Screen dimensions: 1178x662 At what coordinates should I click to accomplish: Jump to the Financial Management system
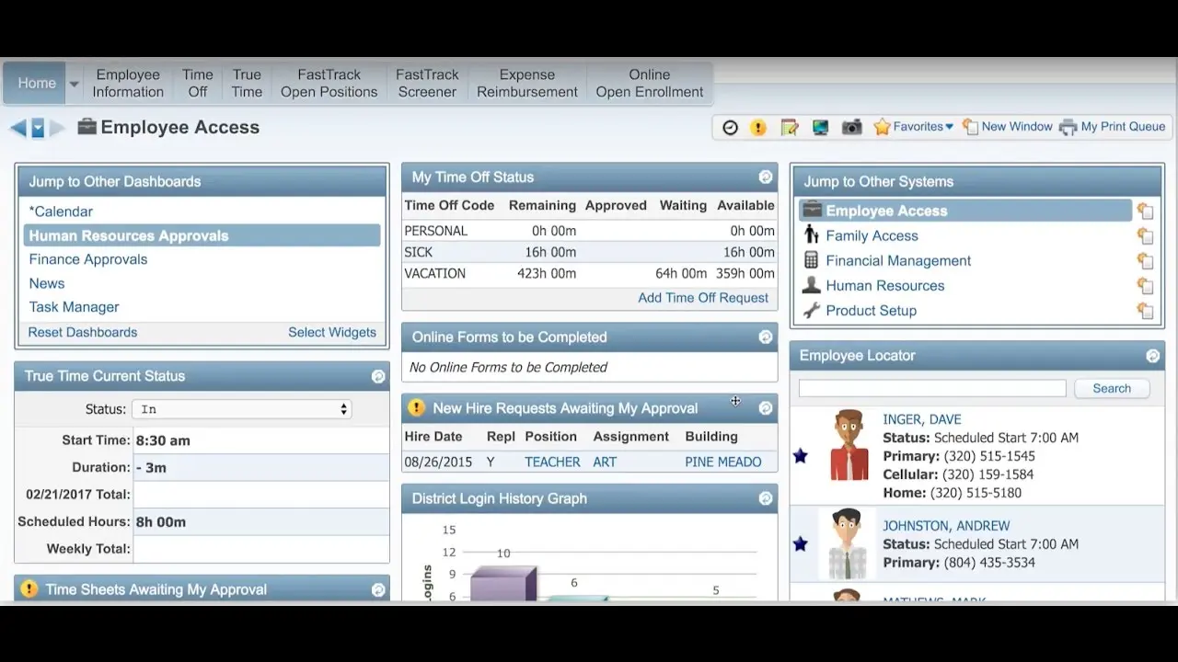click(898, 261)
